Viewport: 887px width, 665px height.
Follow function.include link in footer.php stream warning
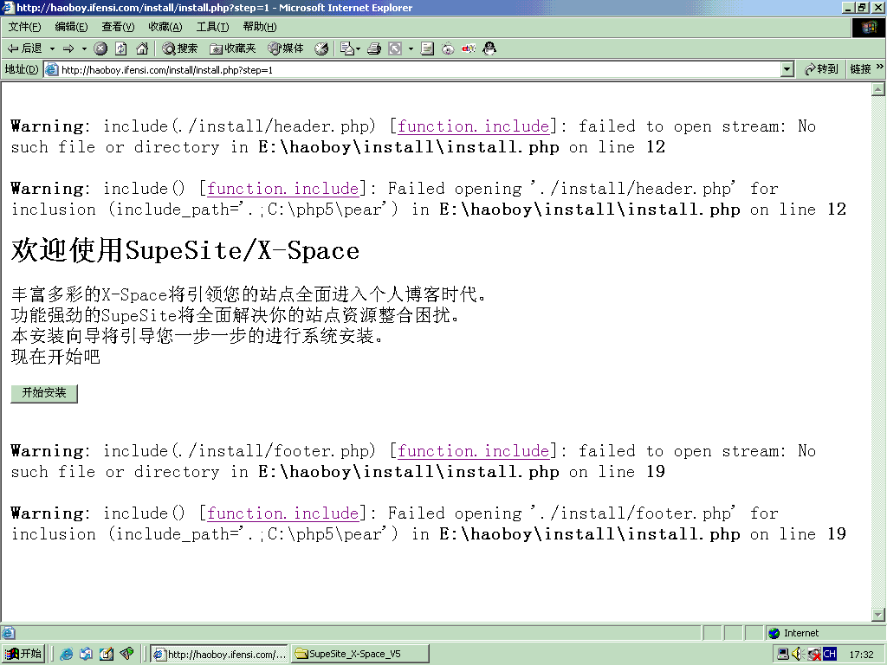tap(474, 450)
